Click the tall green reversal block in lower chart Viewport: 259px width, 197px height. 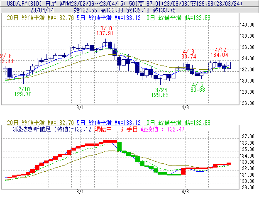pyautogui.click(x=120, y=146)
